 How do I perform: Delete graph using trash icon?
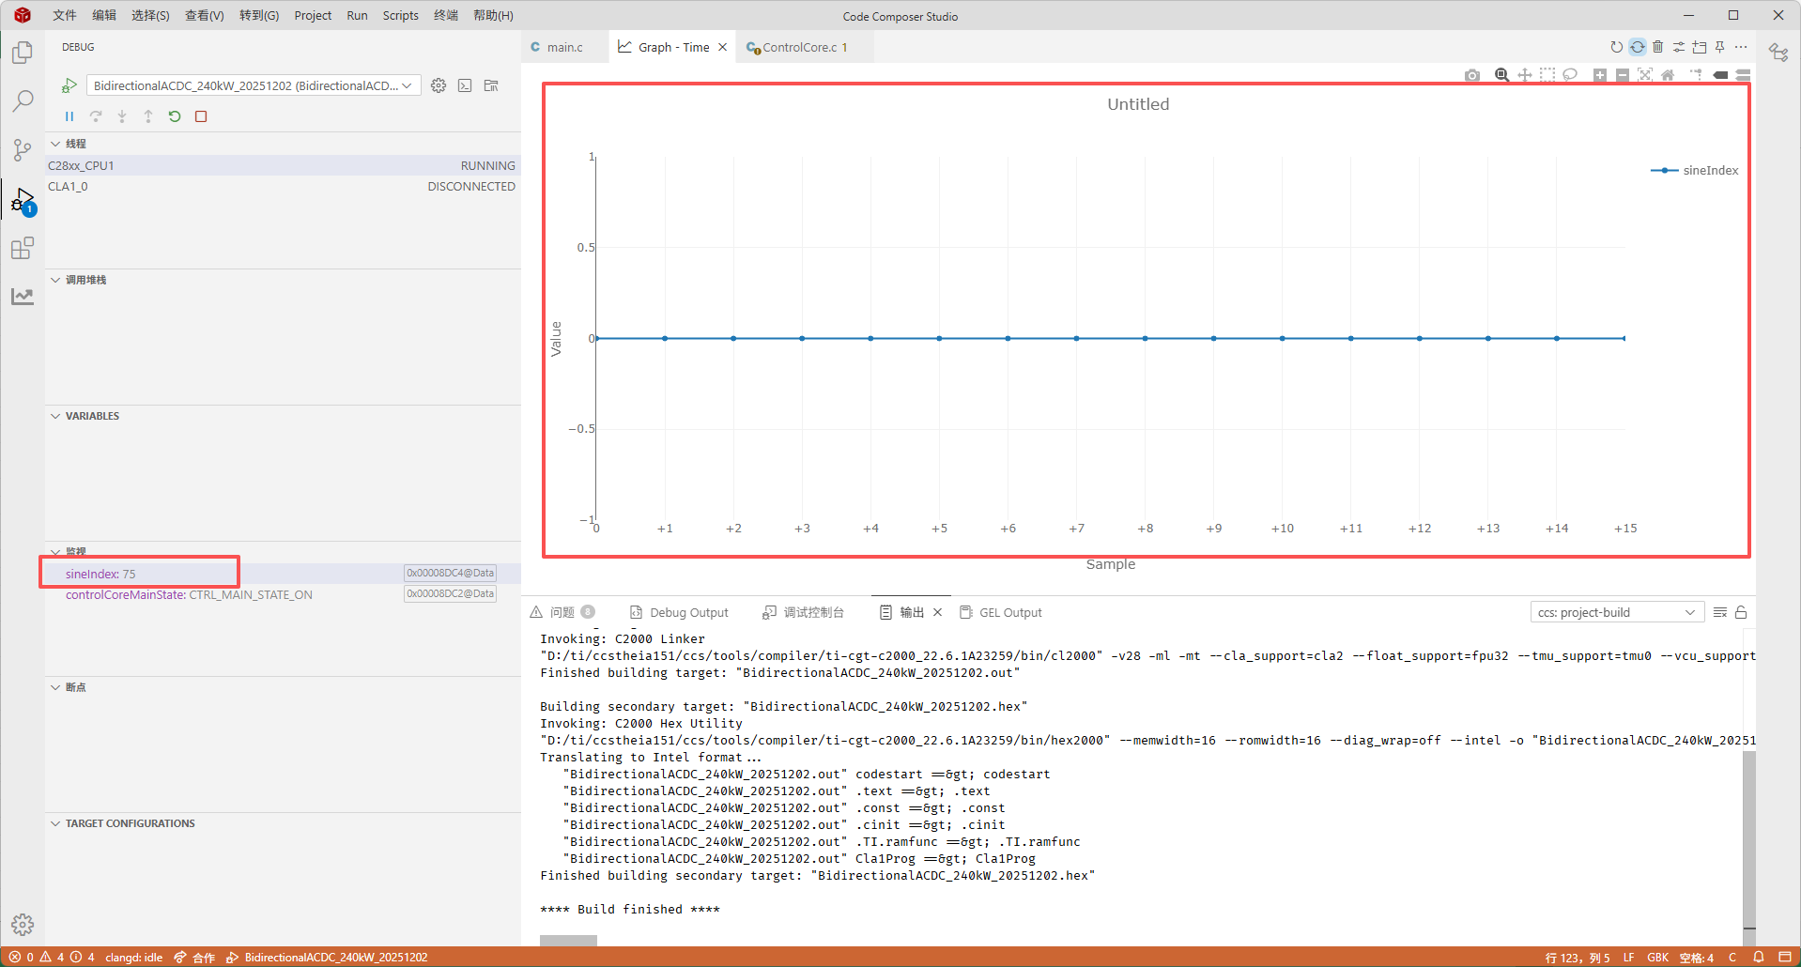(x=1658, y=47)
